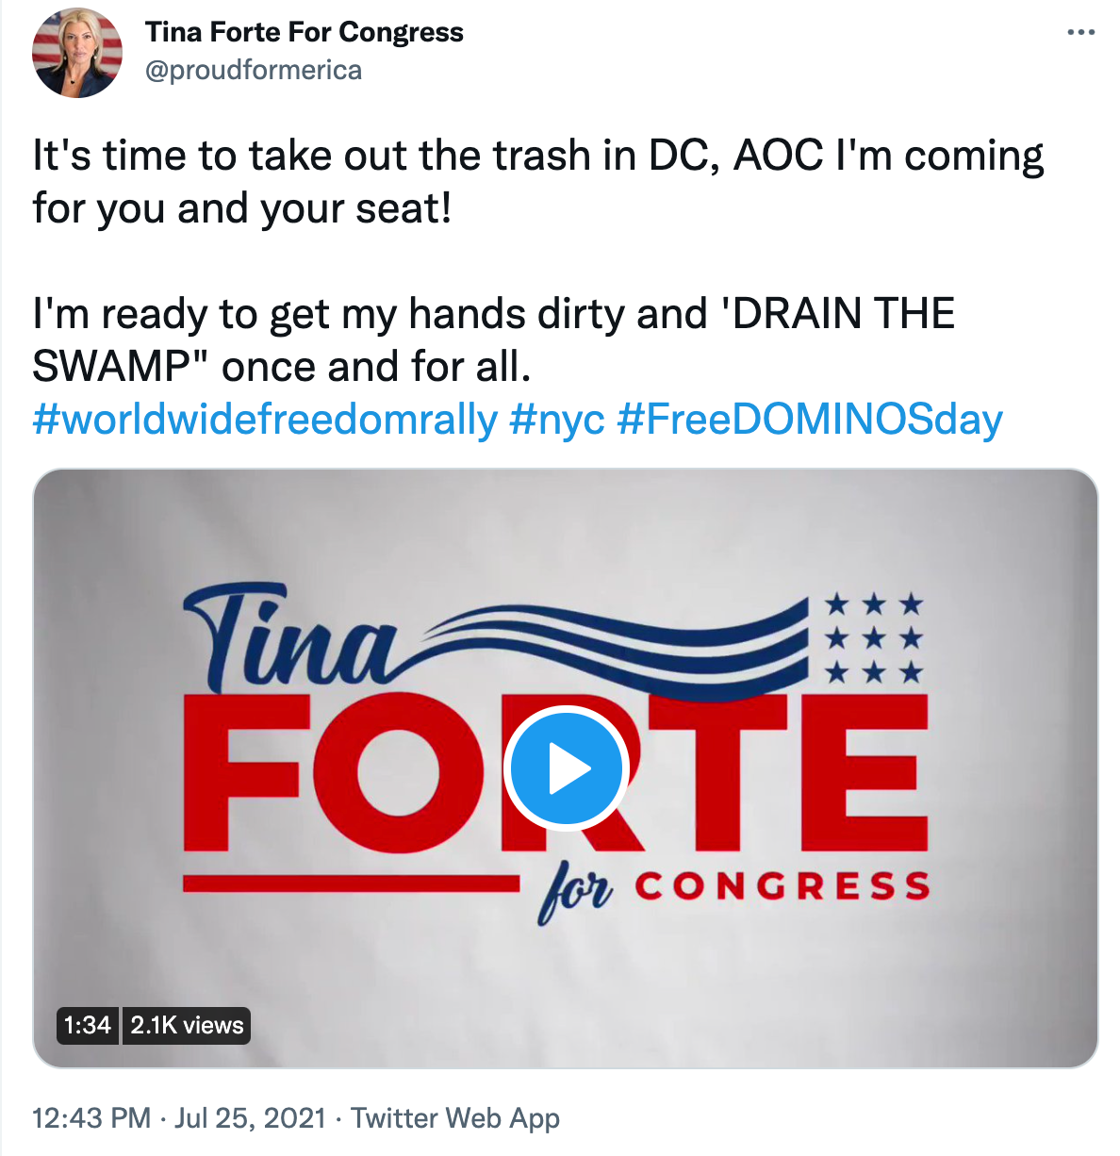Open the Tina Forte For Congress display name
Screen dimensions: 1120x1156
click(x=304, y=32)
